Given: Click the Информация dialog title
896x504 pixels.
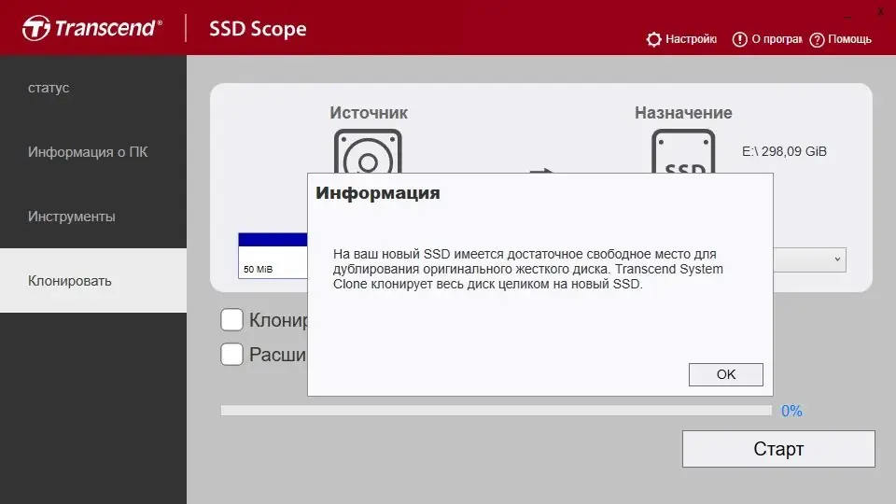Looking at the screenshot, I should click(378, 192).
